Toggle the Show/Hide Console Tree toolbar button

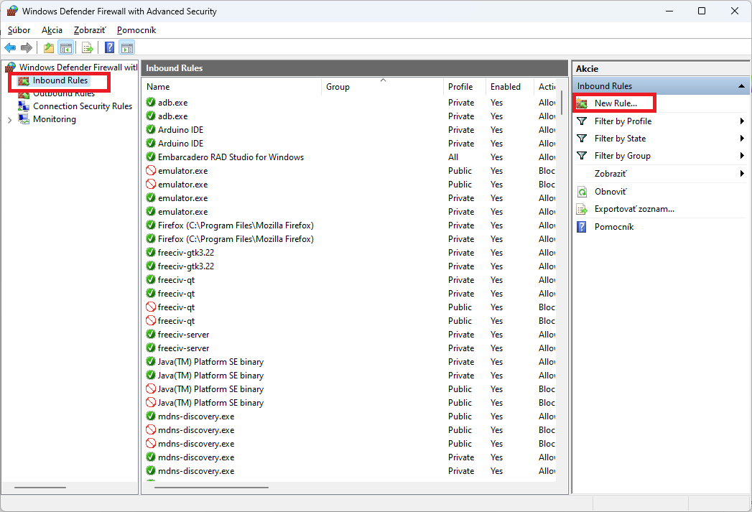coord(65,48)
